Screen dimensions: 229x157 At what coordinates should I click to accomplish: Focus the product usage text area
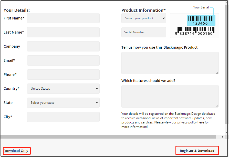pyautogui.click(x=170, y=63)
